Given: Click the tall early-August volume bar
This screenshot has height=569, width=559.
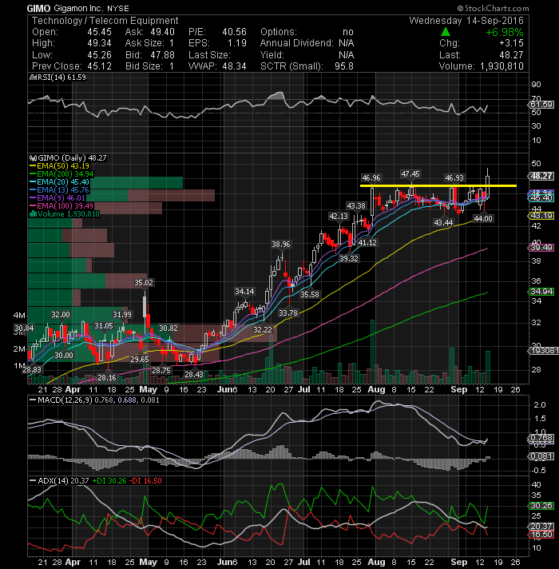Looking at the screenshot, I should (372, 352).
